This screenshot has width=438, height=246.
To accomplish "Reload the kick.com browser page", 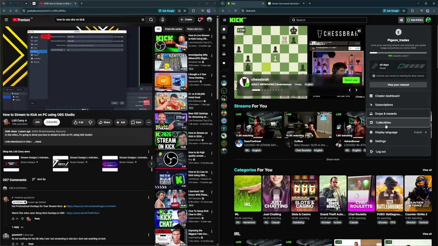I will (235, 11).
